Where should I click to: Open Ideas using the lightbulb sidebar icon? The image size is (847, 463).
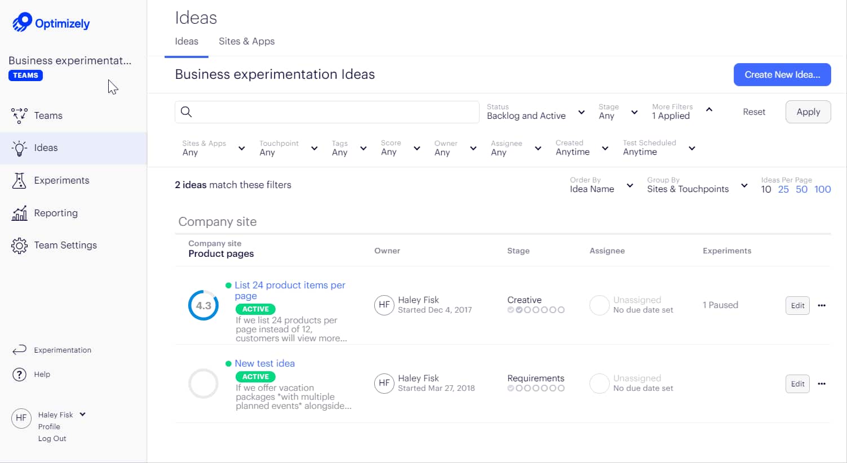click(19, 148)
